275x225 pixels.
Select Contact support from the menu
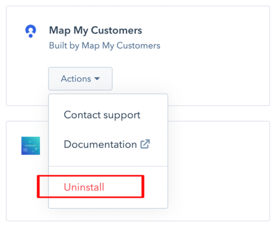coord(102,116)
